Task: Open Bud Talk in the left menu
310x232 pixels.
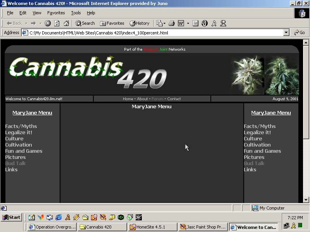Action: 15,163
